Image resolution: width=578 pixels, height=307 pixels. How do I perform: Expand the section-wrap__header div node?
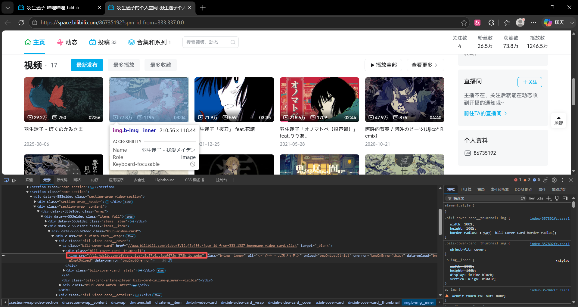pos(35,202)
